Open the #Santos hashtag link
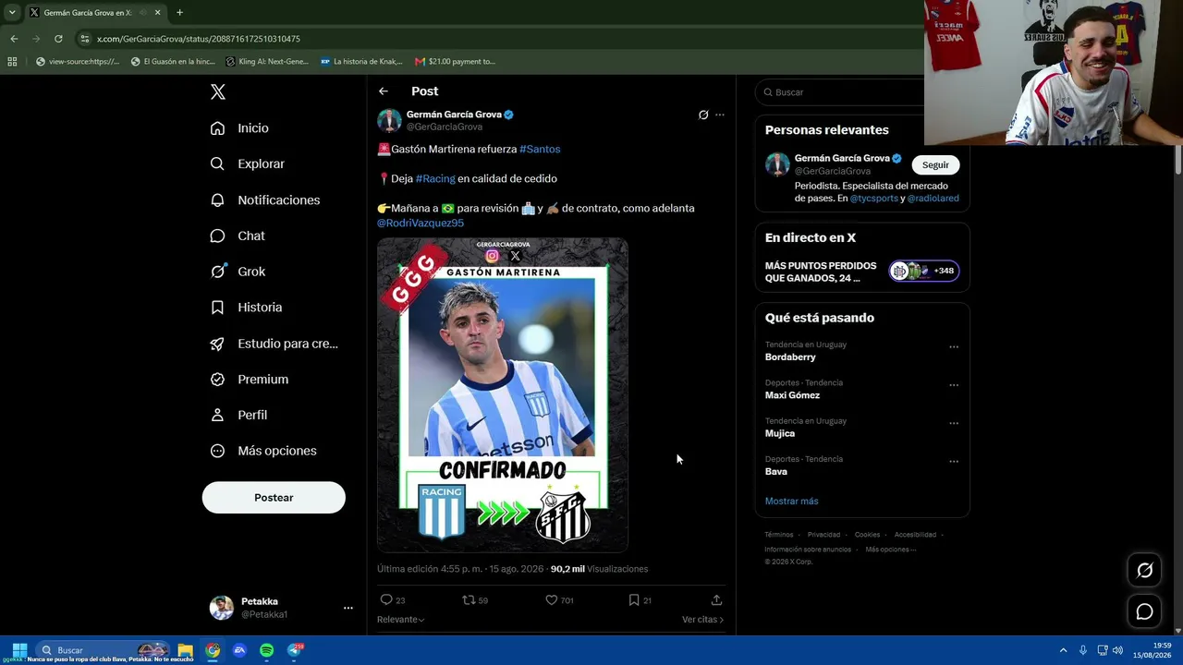 click(540, 149)
